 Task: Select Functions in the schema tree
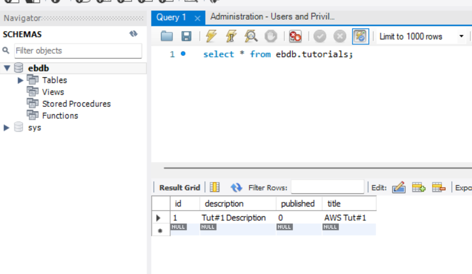(60, 115)
